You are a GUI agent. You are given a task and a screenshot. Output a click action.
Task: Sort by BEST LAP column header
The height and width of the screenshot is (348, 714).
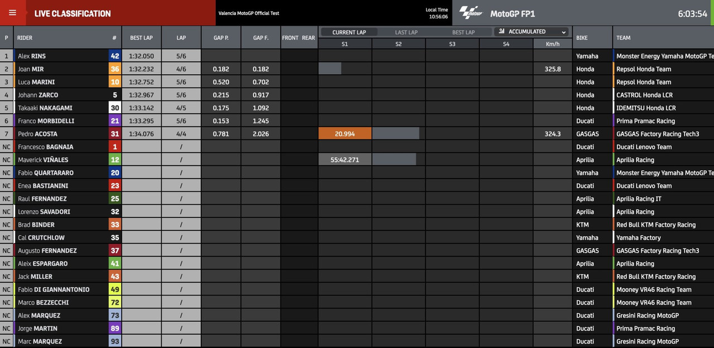point(141,38)
